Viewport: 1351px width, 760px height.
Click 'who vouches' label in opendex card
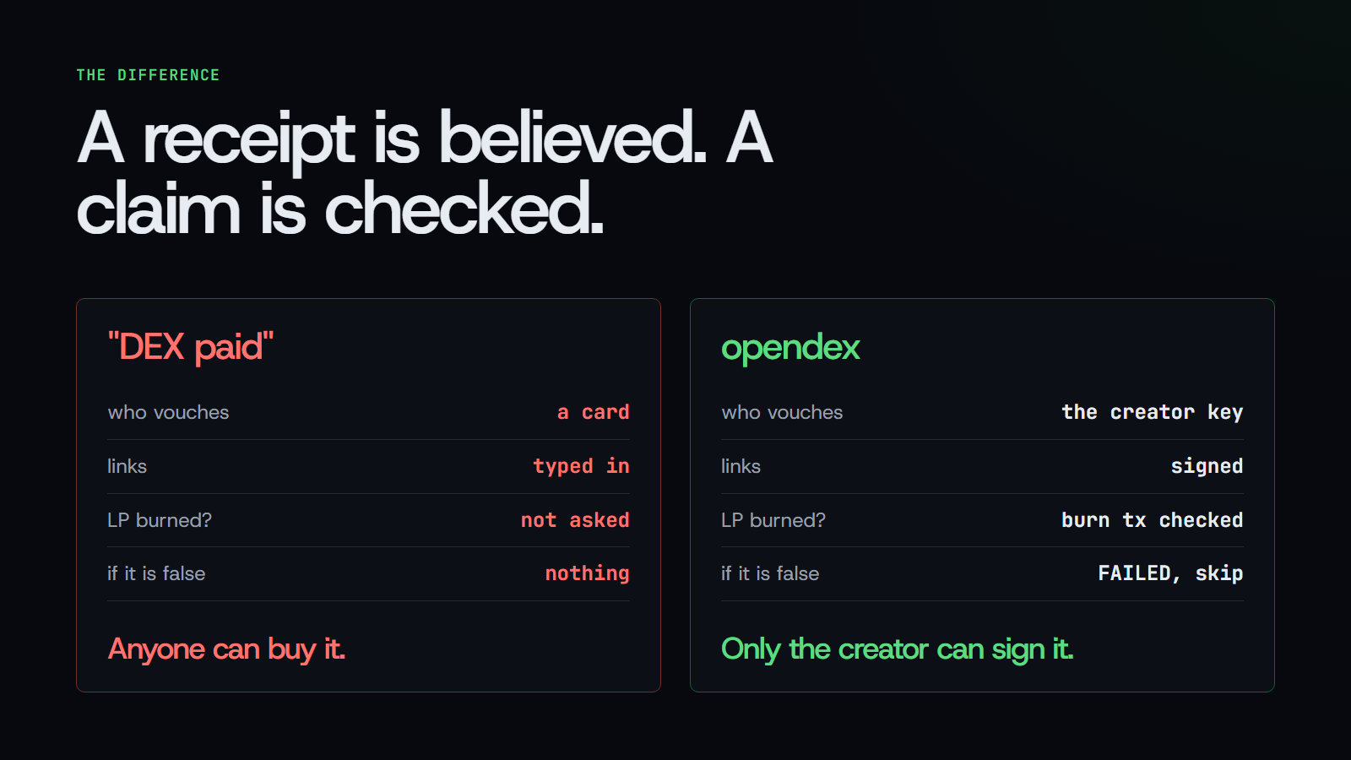coord(782,412)
